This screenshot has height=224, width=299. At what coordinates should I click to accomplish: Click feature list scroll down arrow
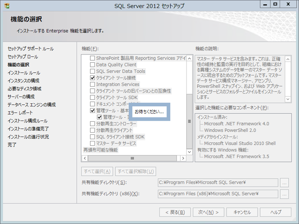pos(190,152)
